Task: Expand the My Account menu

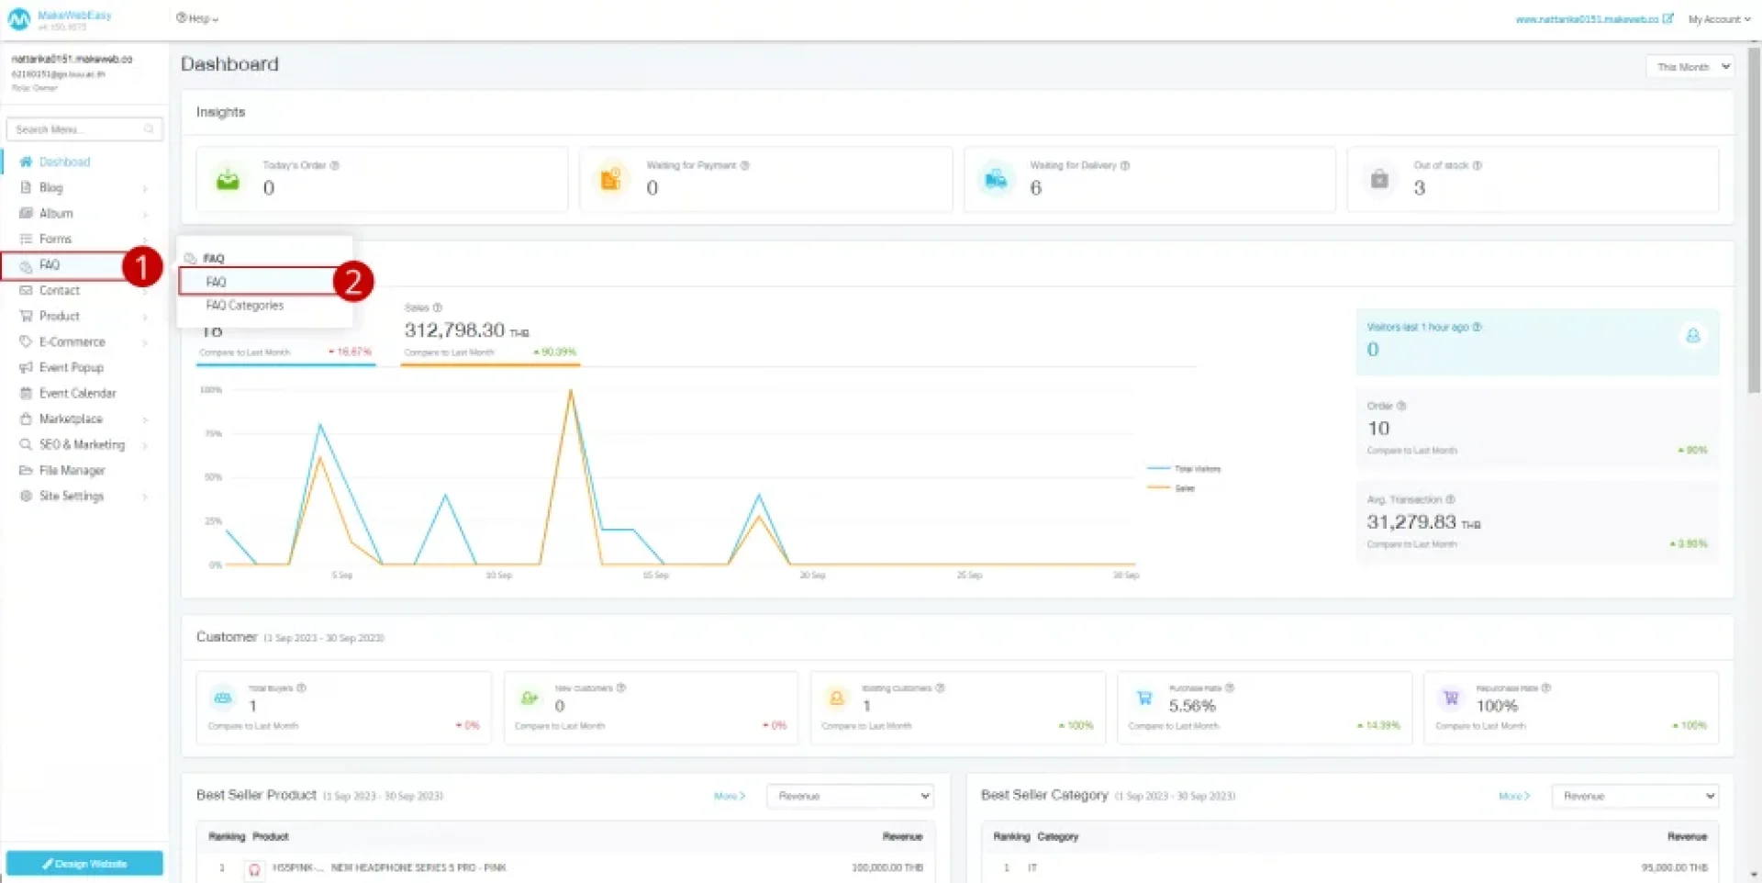Action: point(1718,19)
